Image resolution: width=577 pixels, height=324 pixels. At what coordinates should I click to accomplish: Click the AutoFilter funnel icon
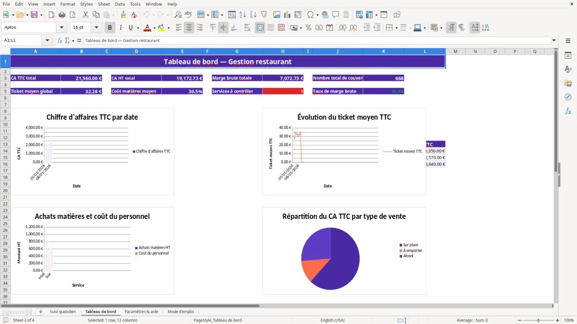(264, 15)
